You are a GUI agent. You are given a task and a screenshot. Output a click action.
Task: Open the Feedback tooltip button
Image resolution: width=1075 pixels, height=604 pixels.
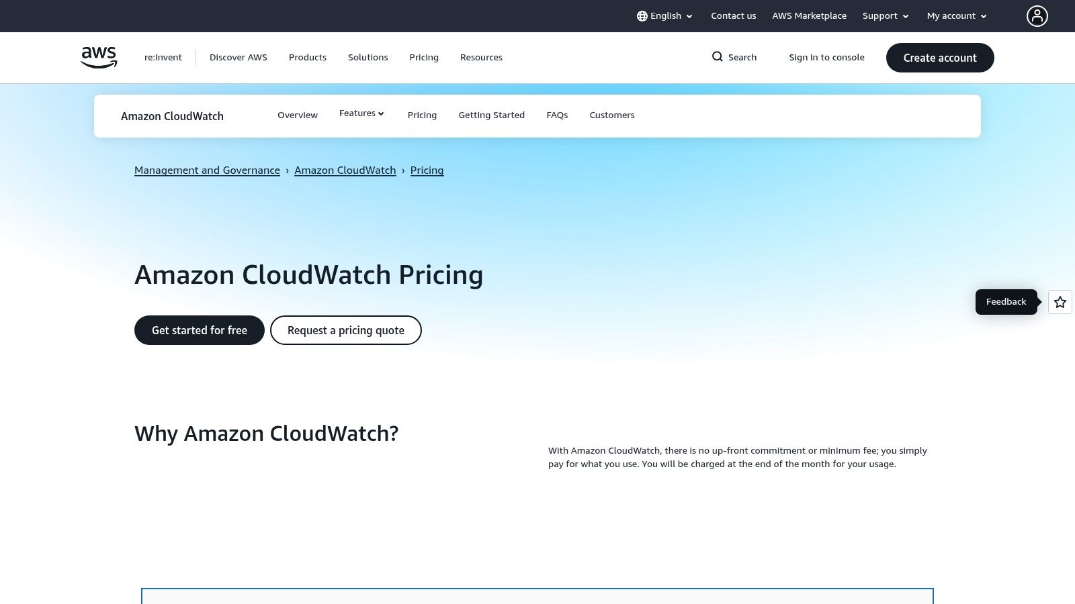[1006, 302]
